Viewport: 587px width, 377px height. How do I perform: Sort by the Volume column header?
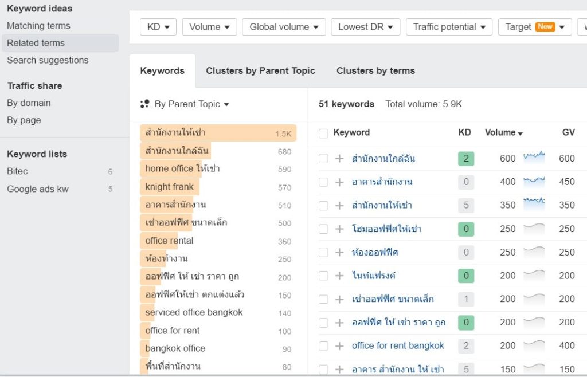(x=503, y=132)
